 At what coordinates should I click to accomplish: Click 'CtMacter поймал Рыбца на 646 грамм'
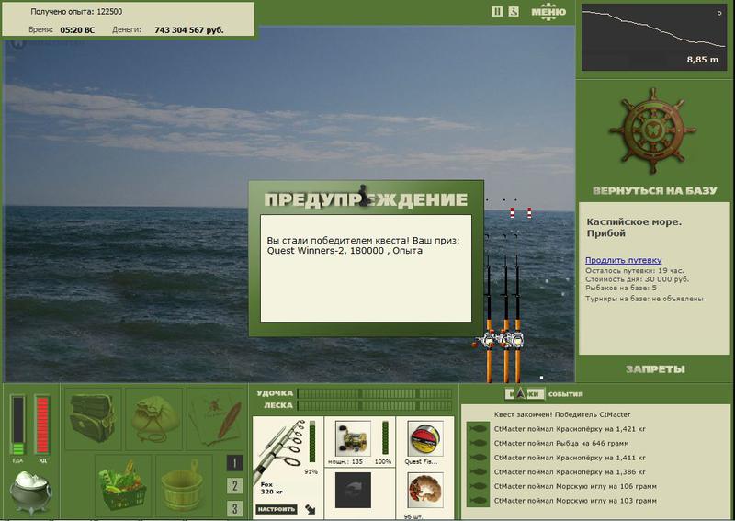(561, 443)
